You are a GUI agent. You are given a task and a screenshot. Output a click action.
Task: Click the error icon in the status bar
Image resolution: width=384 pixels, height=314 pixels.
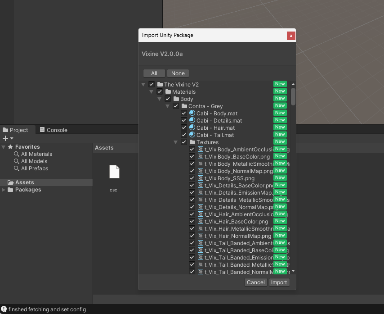point(4,309)
